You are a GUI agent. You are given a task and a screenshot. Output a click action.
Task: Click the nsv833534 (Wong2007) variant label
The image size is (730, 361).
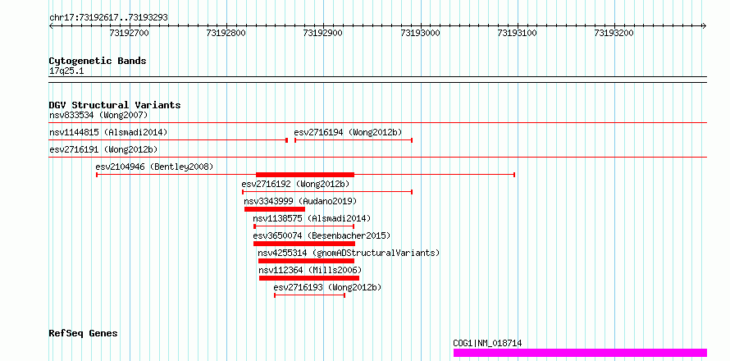[x=98, y=115]
